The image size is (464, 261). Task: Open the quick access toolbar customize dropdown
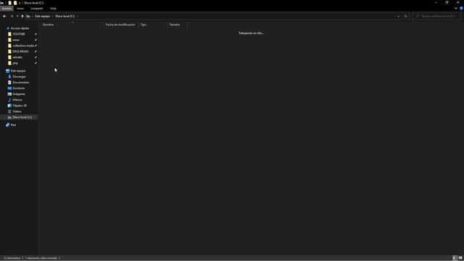pyautogui.click(x=20, y=3)
